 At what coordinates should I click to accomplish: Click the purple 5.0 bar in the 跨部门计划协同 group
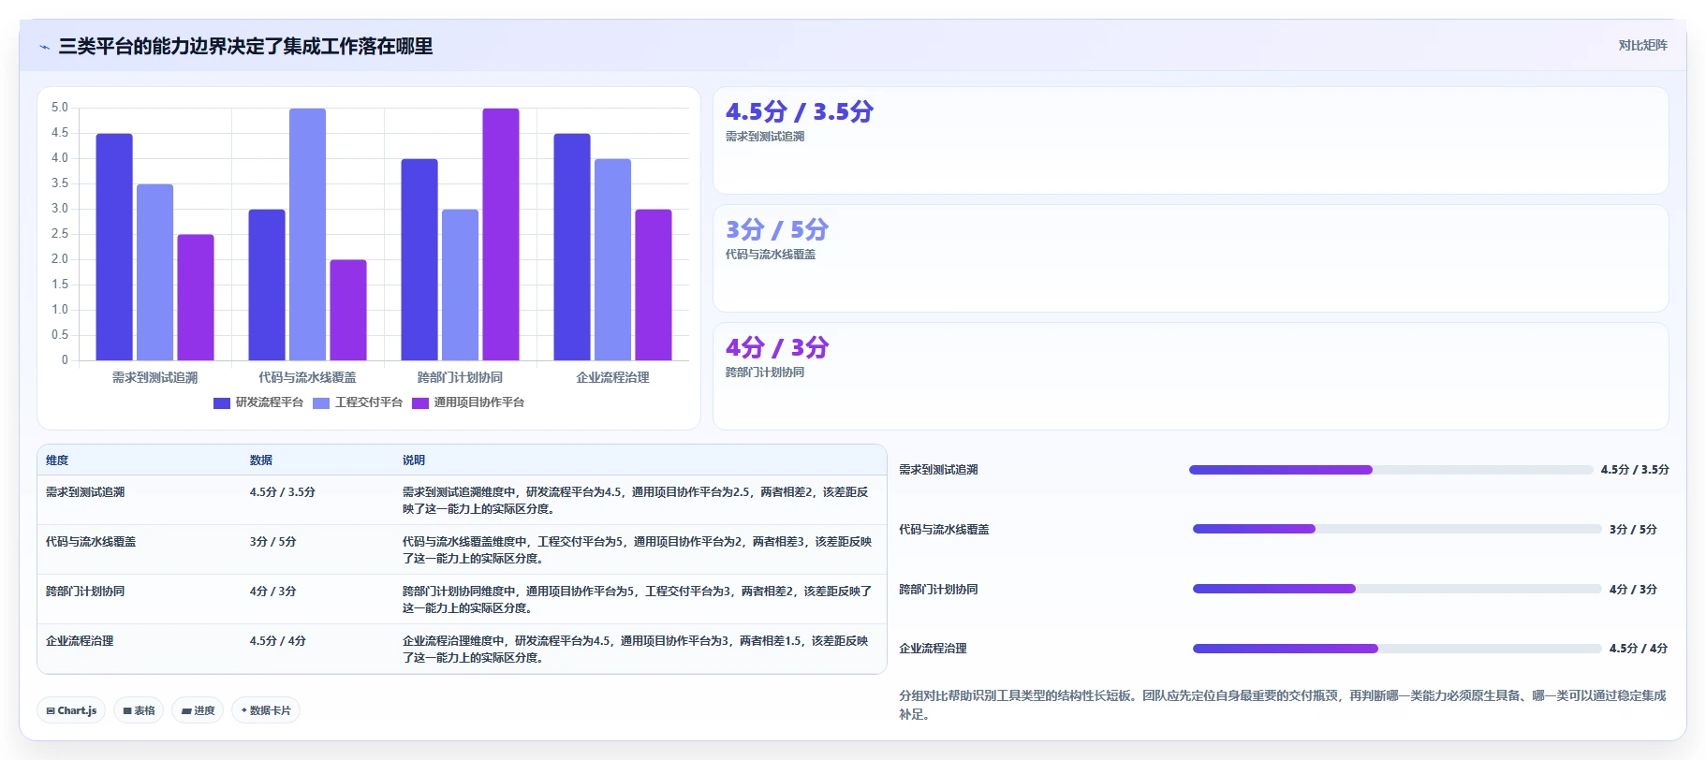coord(501,234)
